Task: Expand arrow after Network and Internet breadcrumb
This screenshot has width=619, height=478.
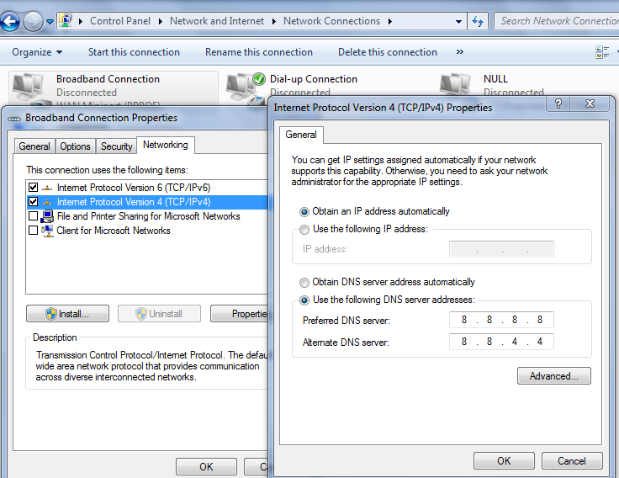Action: [x=273, y=21]
